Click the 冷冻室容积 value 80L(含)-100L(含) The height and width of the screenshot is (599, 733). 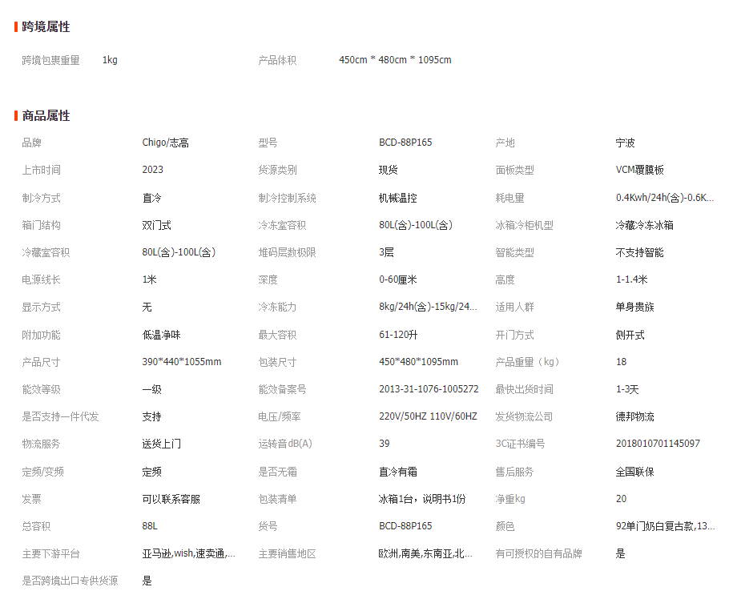point(416,225)
